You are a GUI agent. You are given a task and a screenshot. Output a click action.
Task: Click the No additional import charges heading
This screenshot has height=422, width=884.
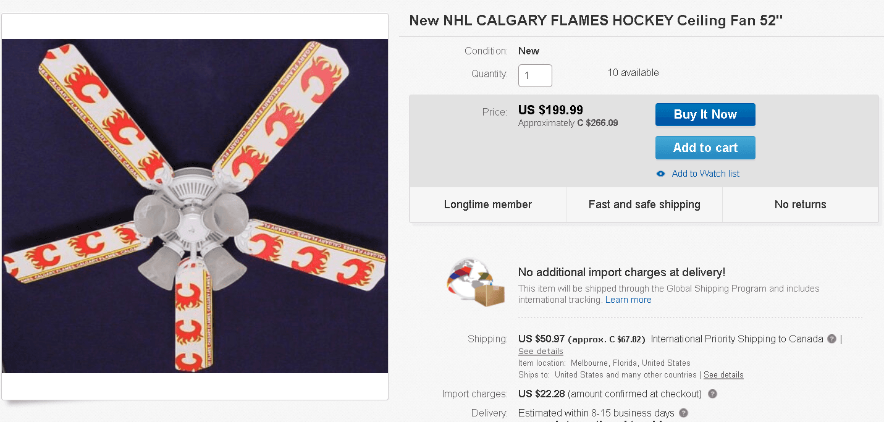[x=621, y=272]
